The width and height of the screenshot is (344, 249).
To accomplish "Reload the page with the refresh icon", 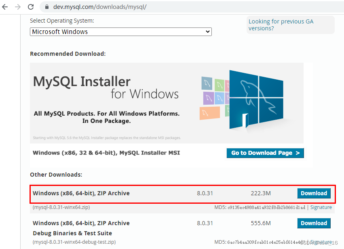I will (x=31, y=7).
